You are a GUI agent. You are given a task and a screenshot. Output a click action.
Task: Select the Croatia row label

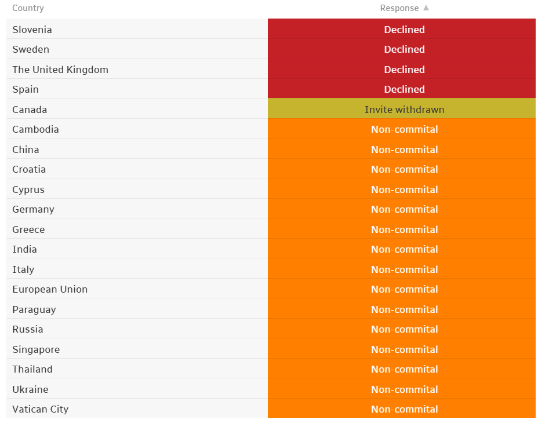point(29,169)
